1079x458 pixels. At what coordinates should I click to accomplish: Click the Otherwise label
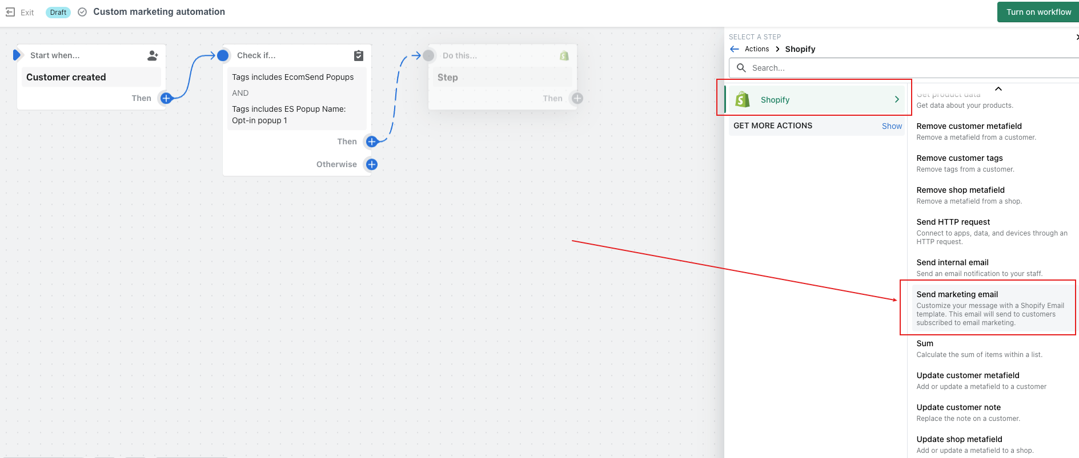(x=336, y=164)
